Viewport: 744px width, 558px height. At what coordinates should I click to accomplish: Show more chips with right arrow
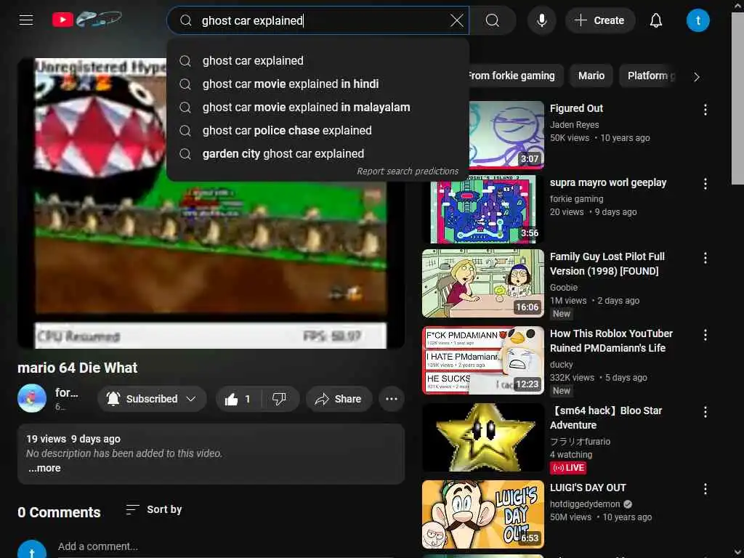coord(696,77)
